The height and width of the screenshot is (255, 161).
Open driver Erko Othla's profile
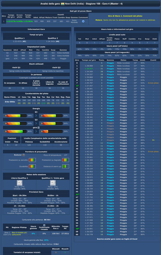click(x=10, y=102)
